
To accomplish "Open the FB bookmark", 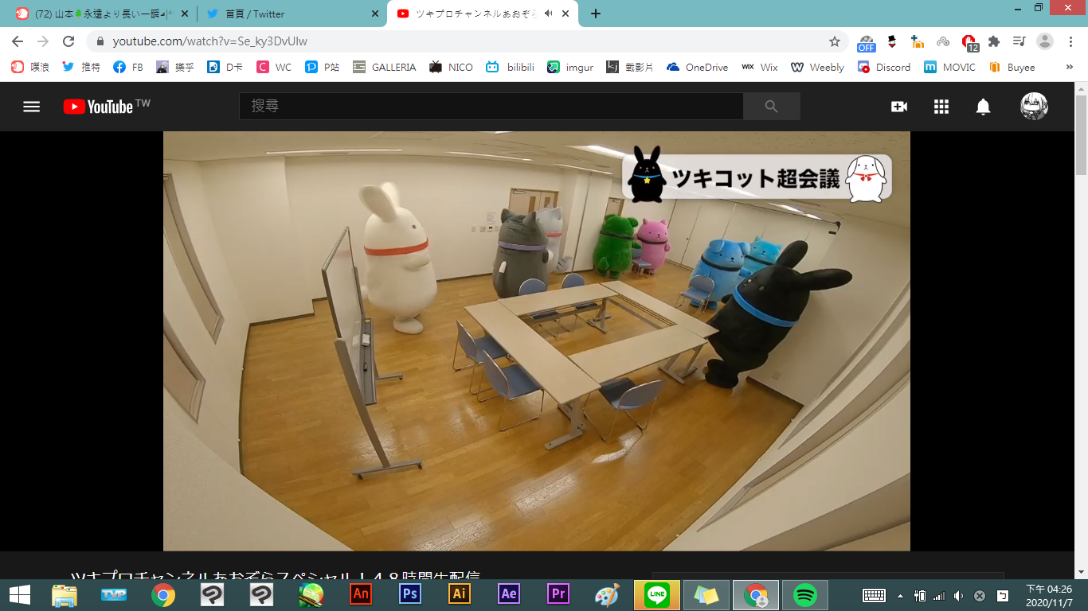I will [128, 68].
